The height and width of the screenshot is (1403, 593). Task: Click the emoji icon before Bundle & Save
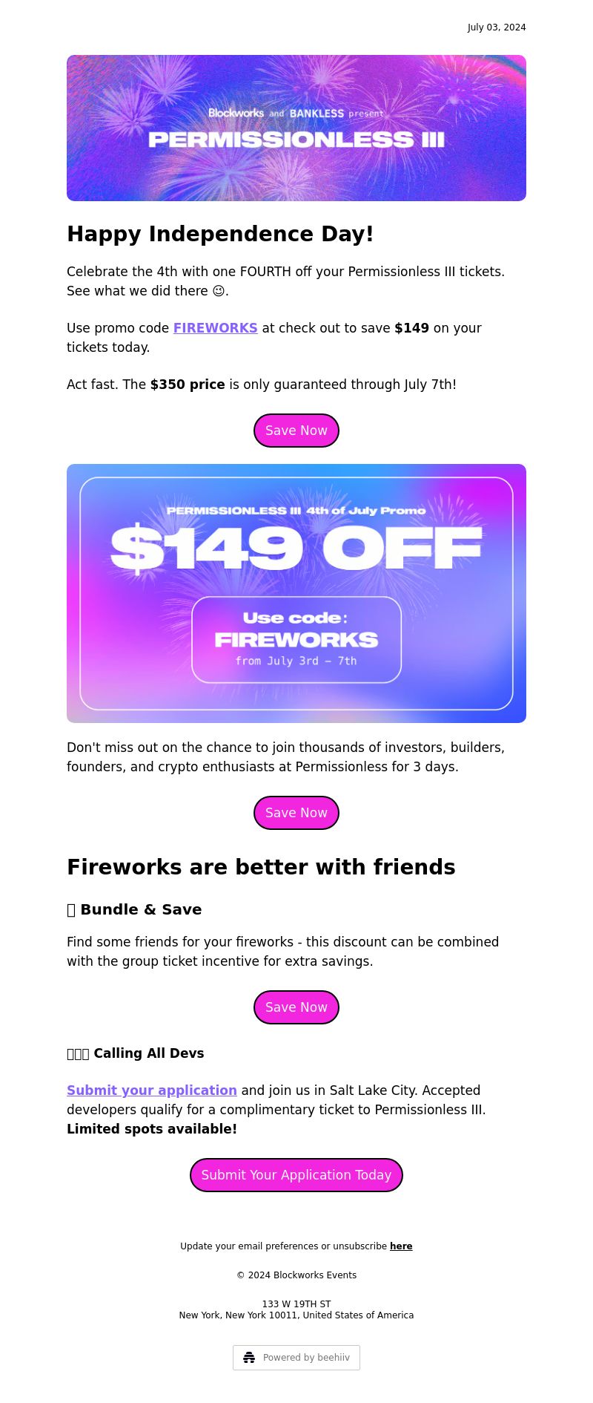pyautogui.click(x=71, y=909)
